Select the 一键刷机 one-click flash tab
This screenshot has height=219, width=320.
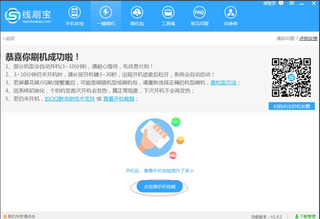tap(105, 16)
